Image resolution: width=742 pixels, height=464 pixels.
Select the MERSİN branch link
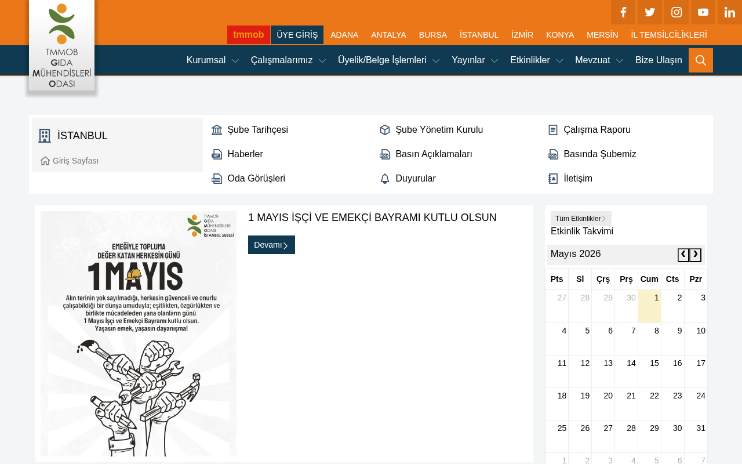coord(602,35)
